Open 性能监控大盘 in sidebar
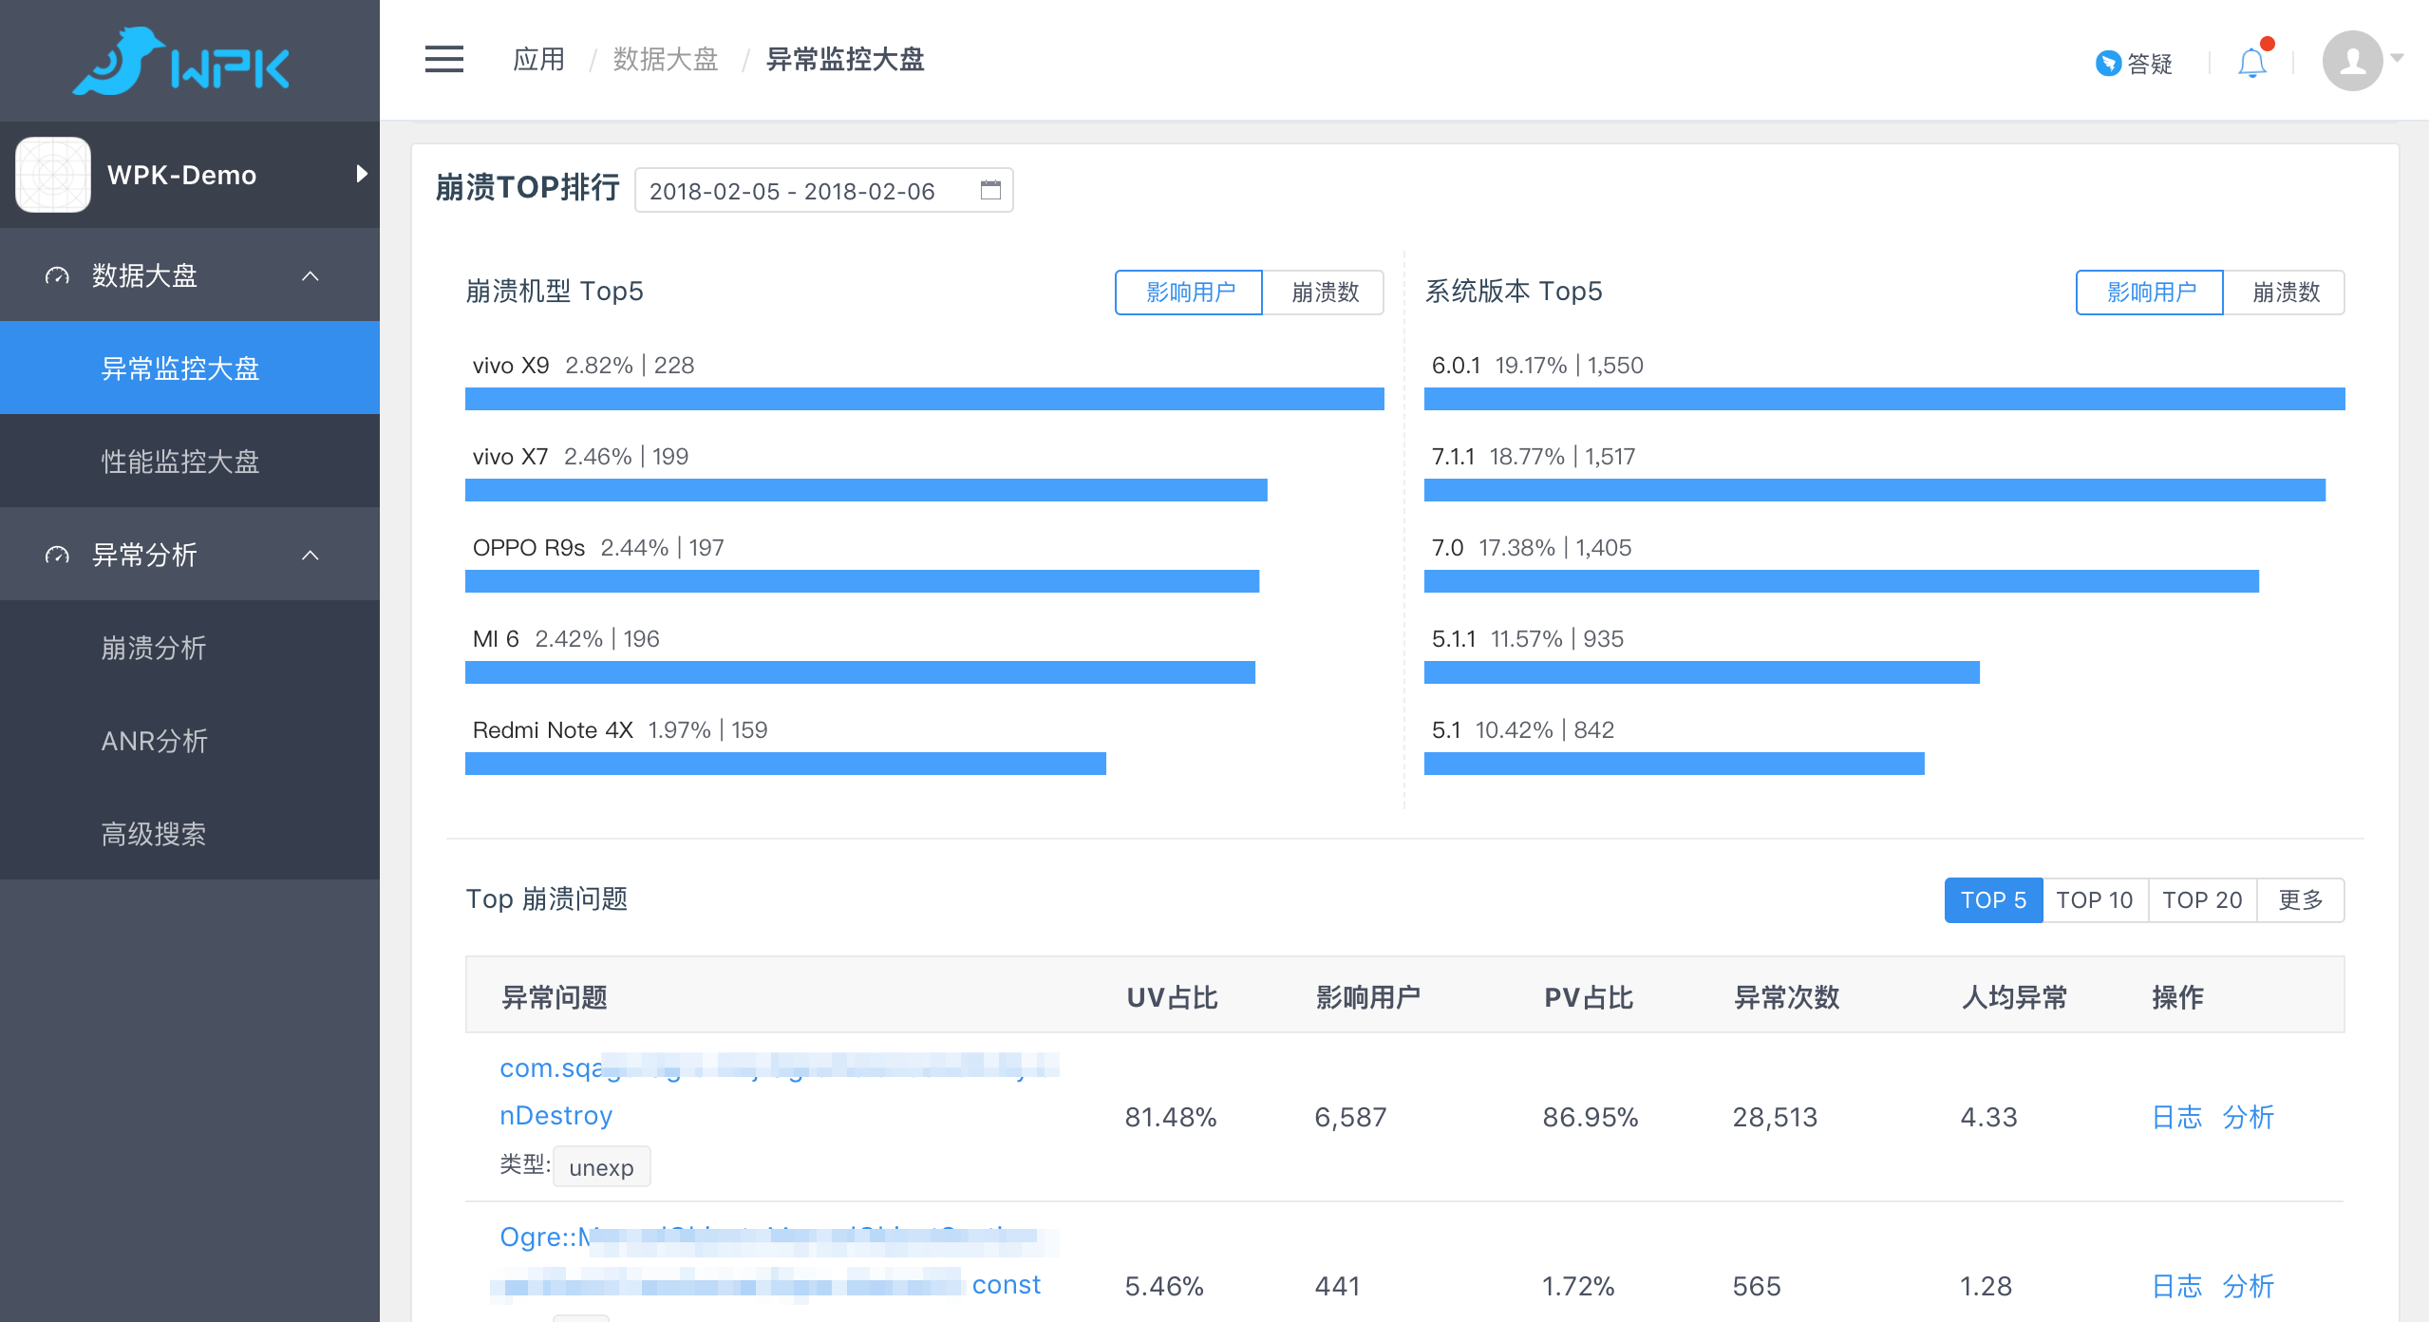 pyautogui.click(x=180, y=462)
